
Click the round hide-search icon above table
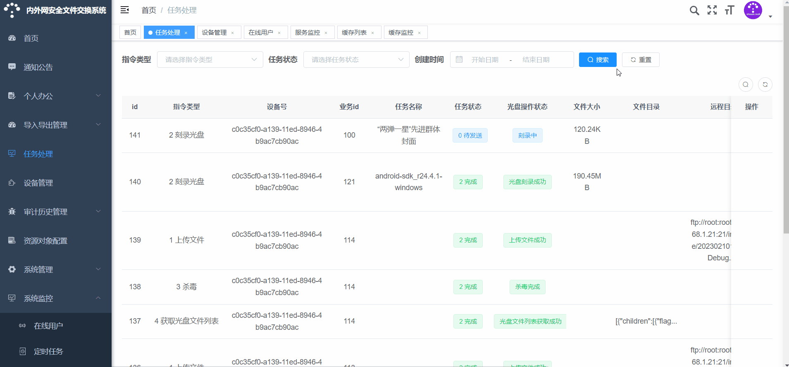pyautogui.click(x=746, y=84)
